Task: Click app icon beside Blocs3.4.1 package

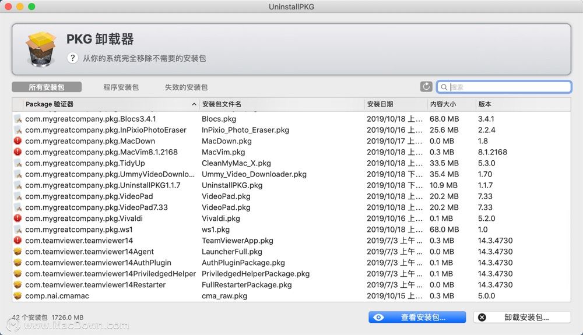Action: 17,119
